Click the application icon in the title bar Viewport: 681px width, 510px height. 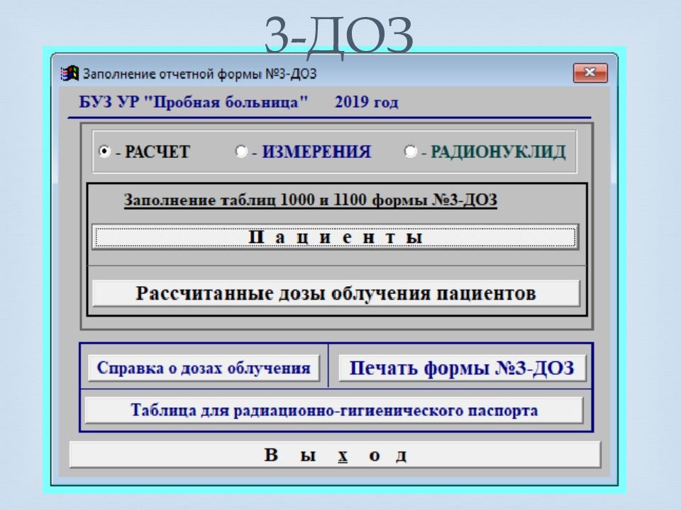(70, 74)
